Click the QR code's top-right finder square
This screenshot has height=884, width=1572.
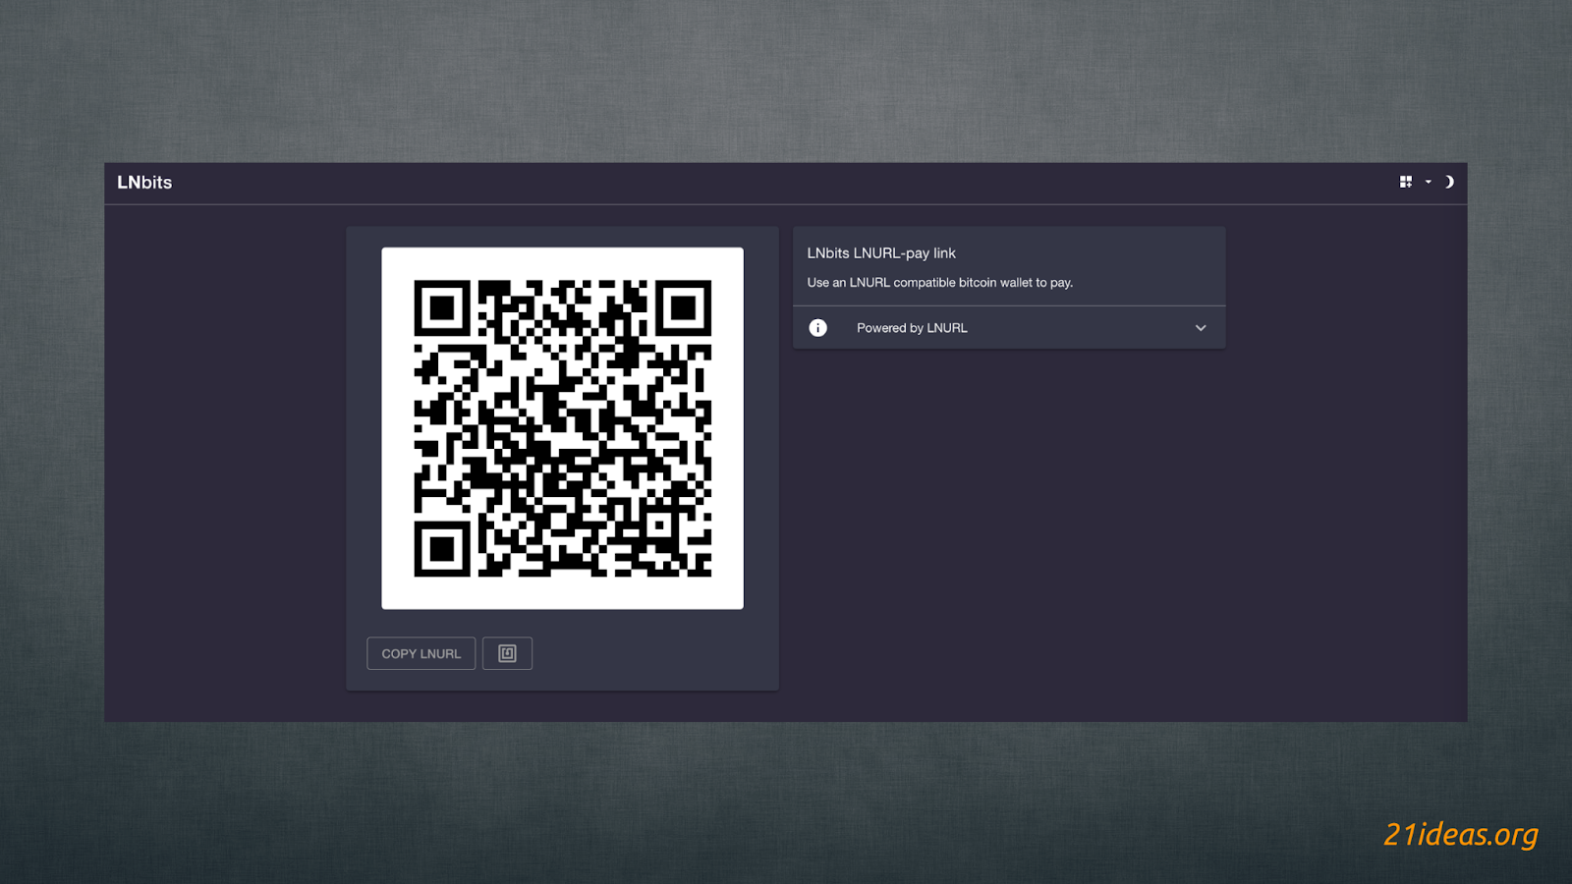pos(683,308)
